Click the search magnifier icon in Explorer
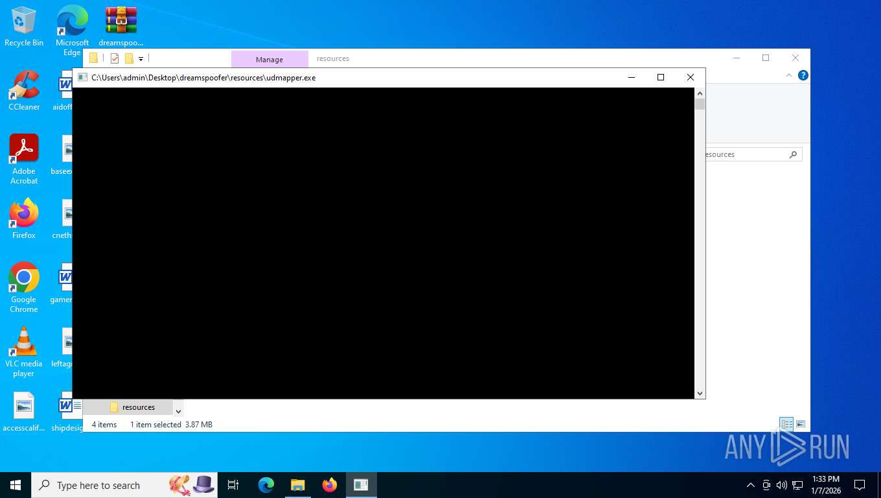 793,154
